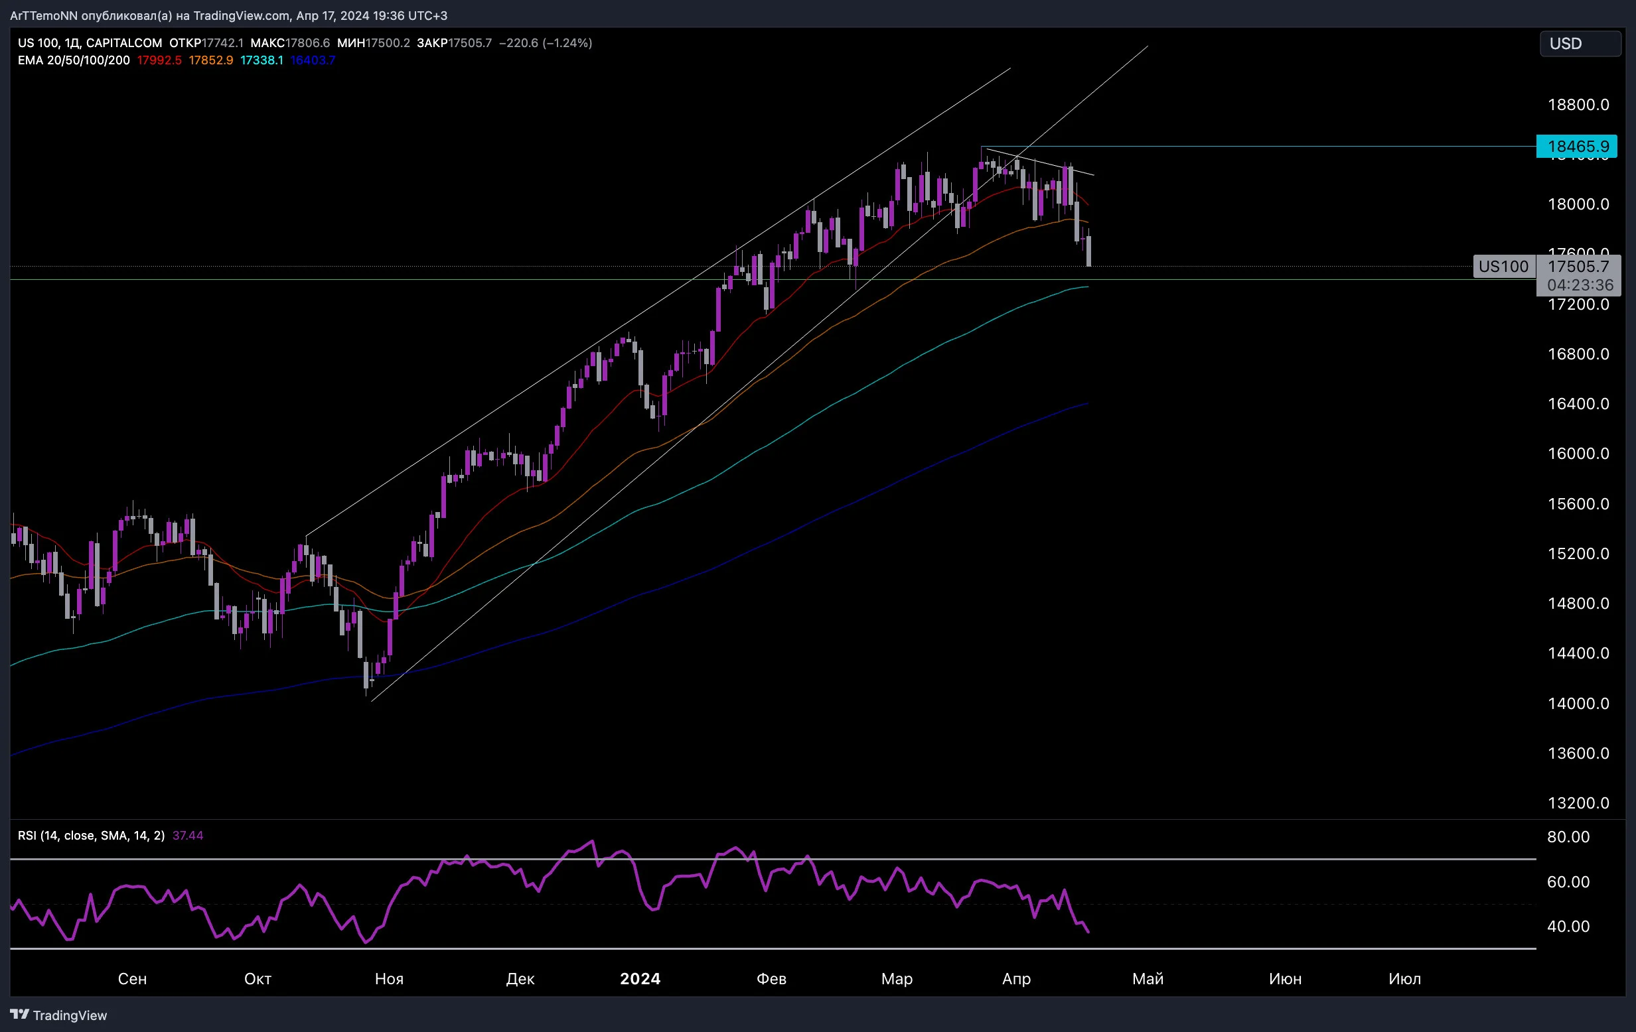Viewport: 1636px width, 1032px height.
Task: Click the Сен label on time axis
Action: pos(133,979)
